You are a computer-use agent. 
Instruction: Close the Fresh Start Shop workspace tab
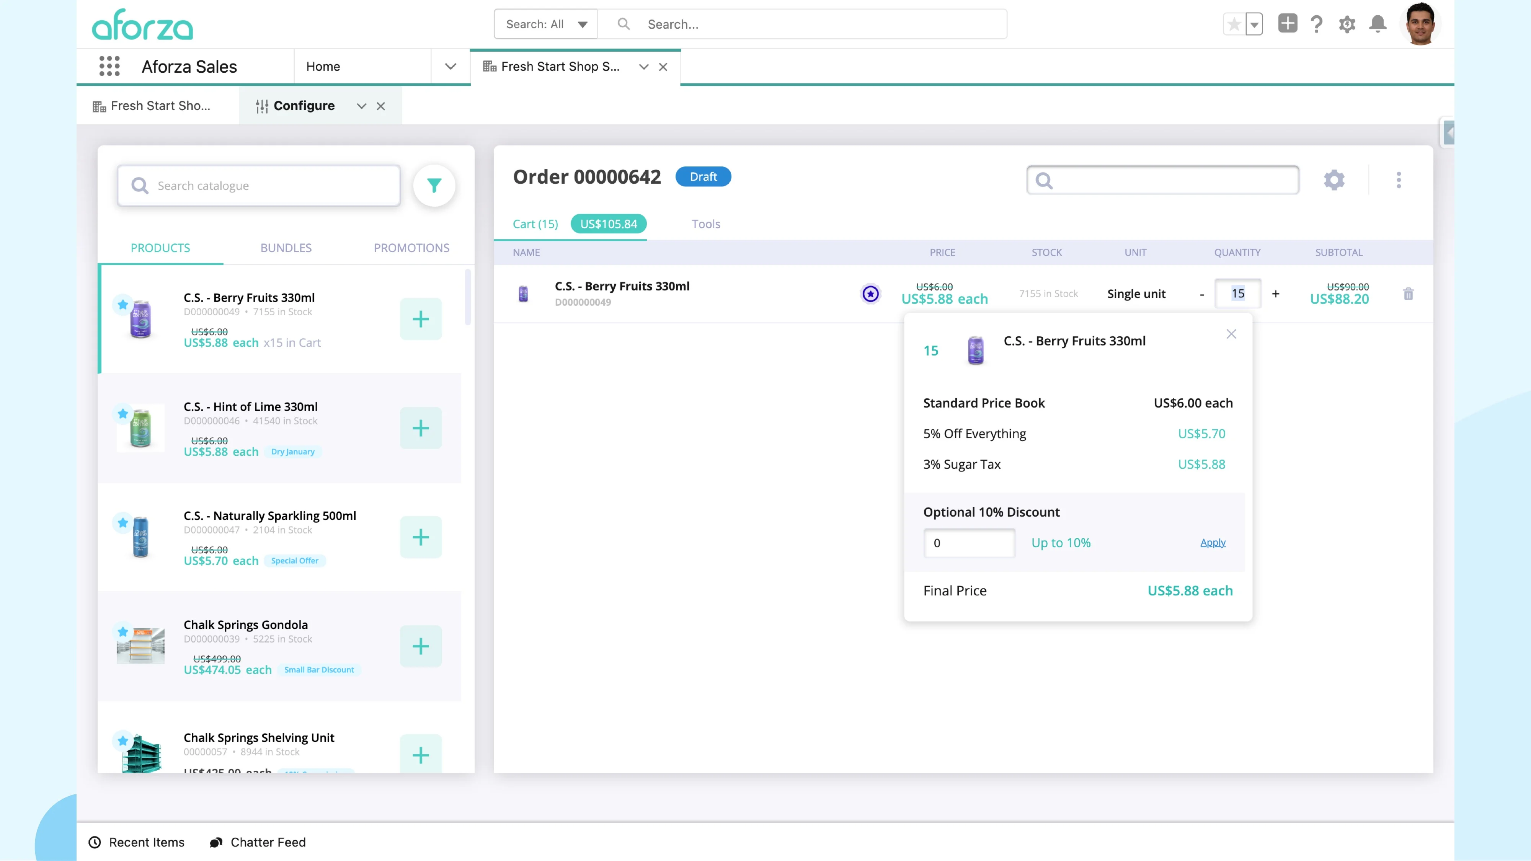(x=663, y=67)
